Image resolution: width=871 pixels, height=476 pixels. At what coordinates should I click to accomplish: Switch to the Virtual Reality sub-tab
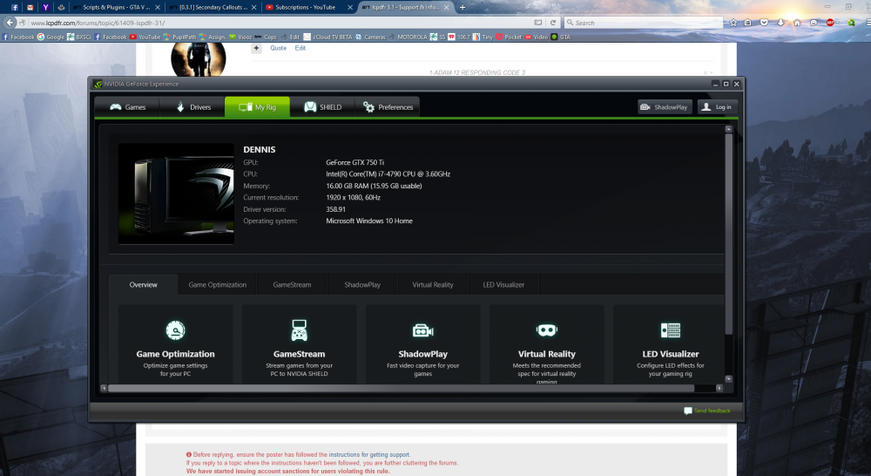point(433,284)
